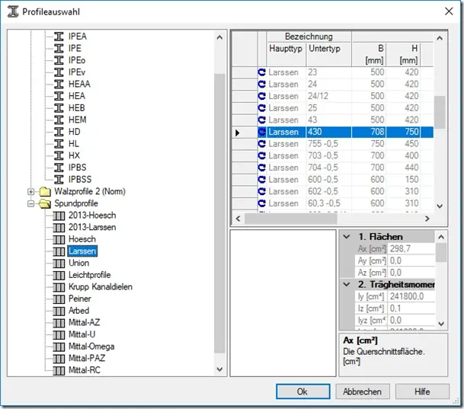Click the profile icon beside IPEv

[x=59, y=72]
